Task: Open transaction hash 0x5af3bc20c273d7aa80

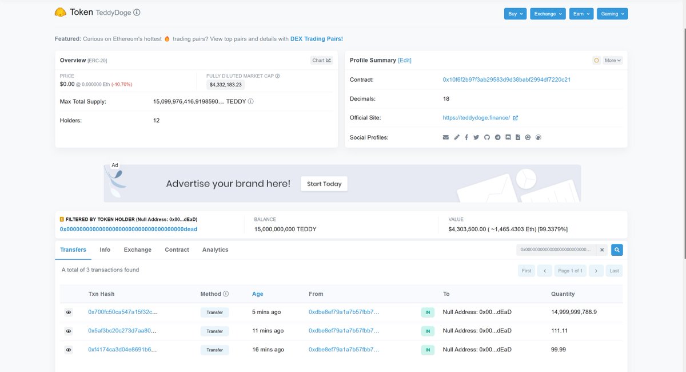Action: point(122,331)
